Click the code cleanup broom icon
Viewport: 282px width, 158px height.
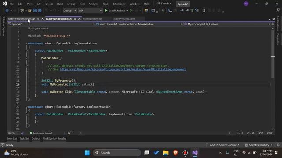point(70,133)
